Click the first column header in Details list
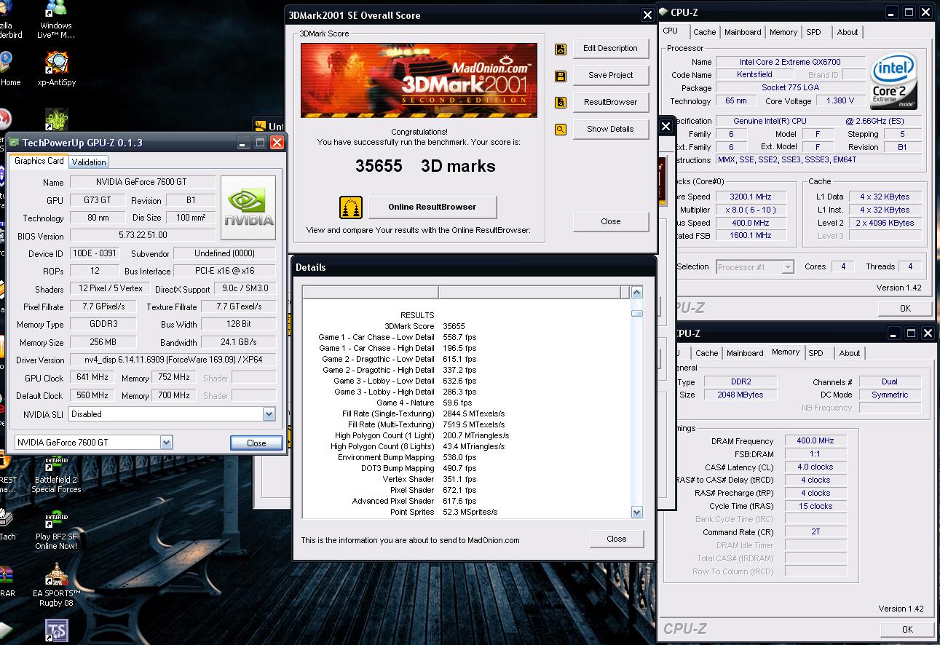 [x=371, y=292]
